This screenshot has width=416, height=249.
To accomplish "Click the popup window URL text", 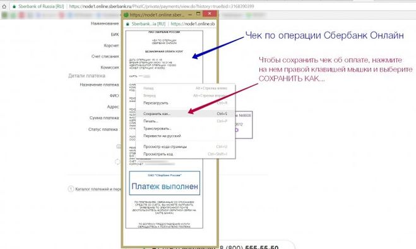I will pyautogui.click(x=193, y=24).
